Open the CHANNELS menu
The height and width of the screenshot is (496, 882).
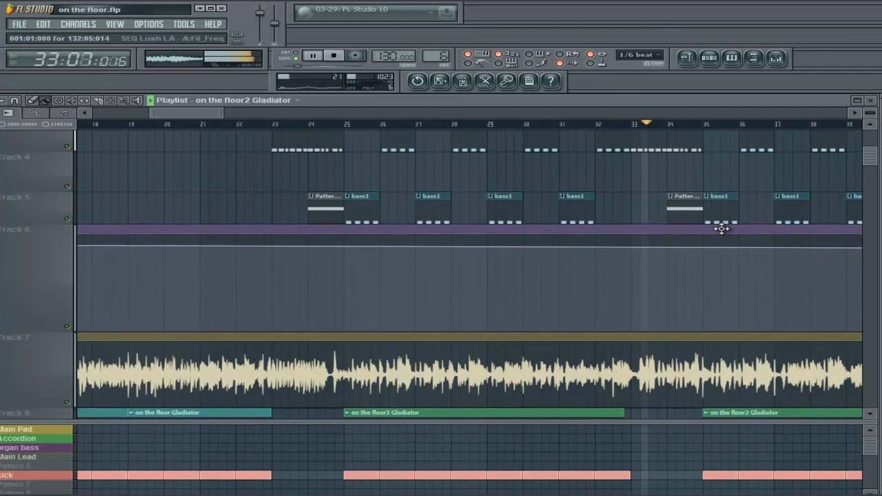pos(78,24)
